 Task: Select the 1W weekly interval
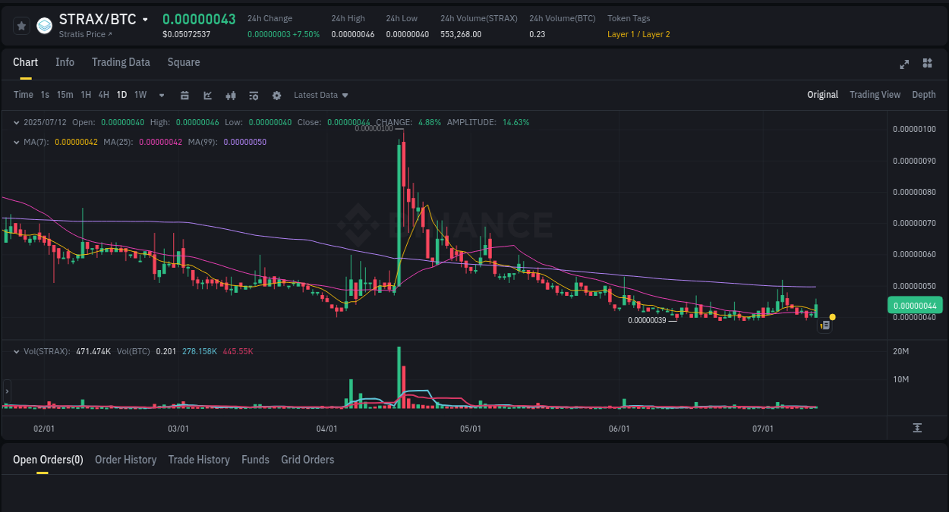click(x=140, y=95)
